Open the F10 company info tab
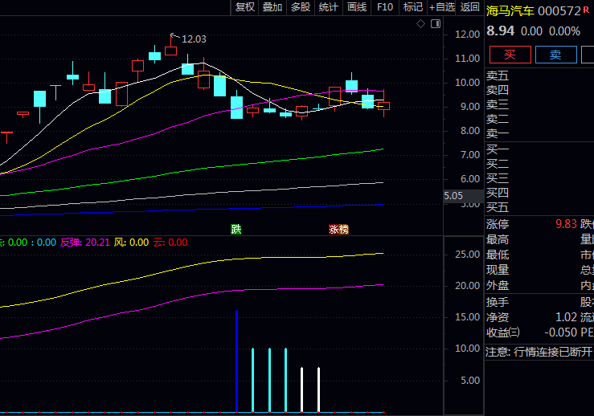 pos(385,7)
